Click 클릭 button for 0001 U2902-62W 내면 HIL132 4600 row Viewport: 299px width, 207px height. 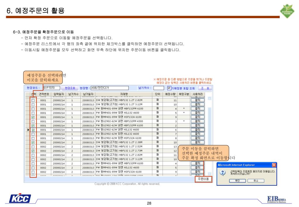tap(198, 130)
